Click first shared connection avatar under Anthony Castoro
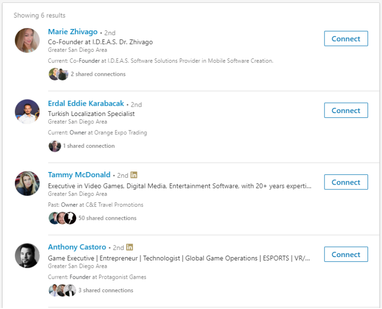Viewport: 382px width, 309px height. tap(52, 290)
